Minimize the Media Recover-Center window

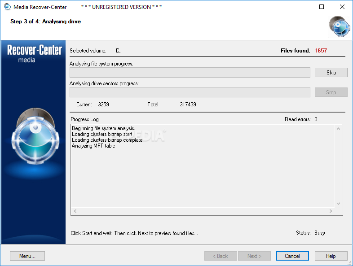301,7
